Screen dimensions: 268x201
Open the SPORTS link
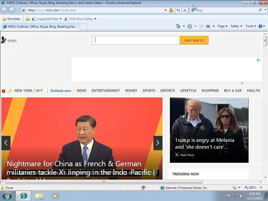(x=149, y=91)
